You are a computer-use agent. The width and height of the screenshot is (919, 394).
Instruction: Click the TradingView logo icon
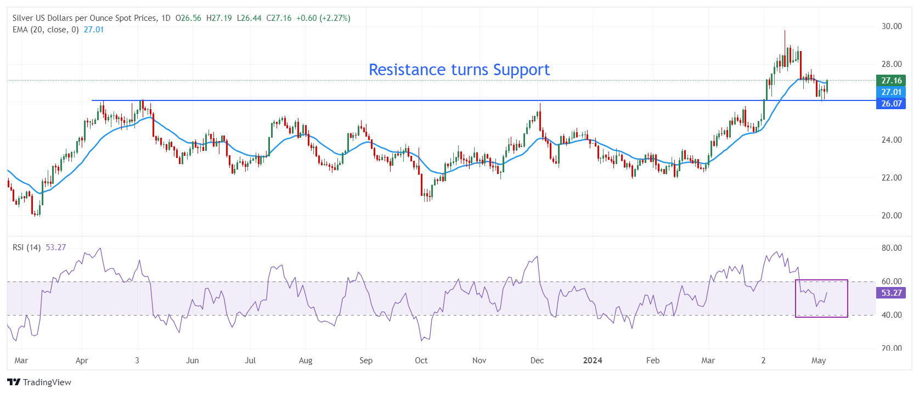pos(14,382)
